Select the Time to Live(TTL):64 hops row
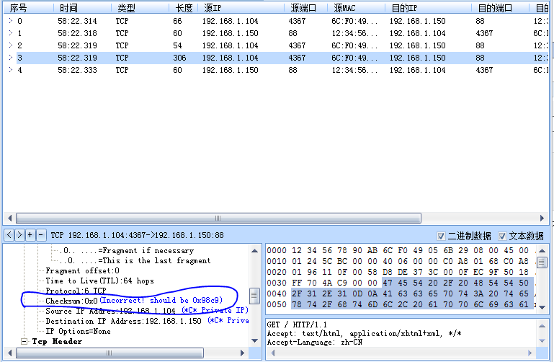Viewport: 554px width, 362px height. tap(99, 281)
